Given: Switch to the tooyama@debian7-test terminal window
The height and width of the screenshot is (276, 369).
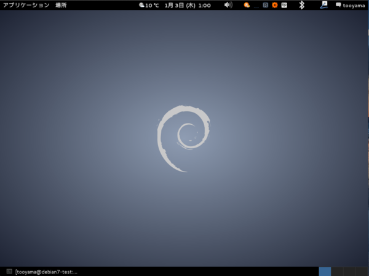Looking at the screenshot, I should 46,272.
